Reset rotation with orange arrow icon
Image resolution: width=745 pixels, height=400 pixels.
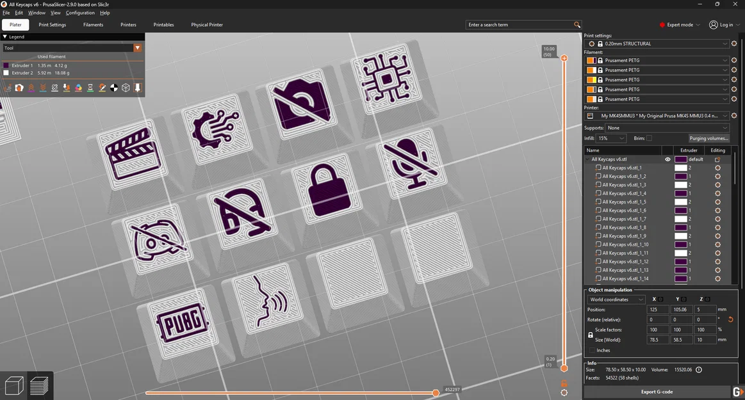pos(731,319)
